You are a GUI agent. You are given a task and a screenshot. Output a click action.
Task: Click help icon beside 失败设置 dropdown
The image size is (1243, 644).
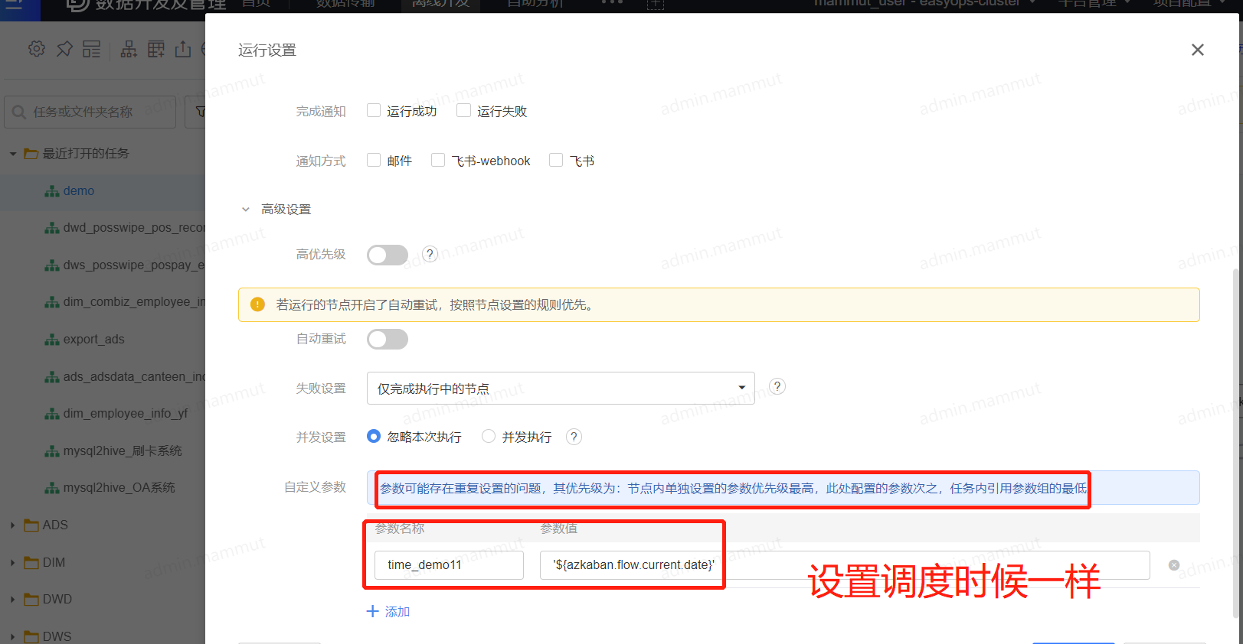point(777,386)
